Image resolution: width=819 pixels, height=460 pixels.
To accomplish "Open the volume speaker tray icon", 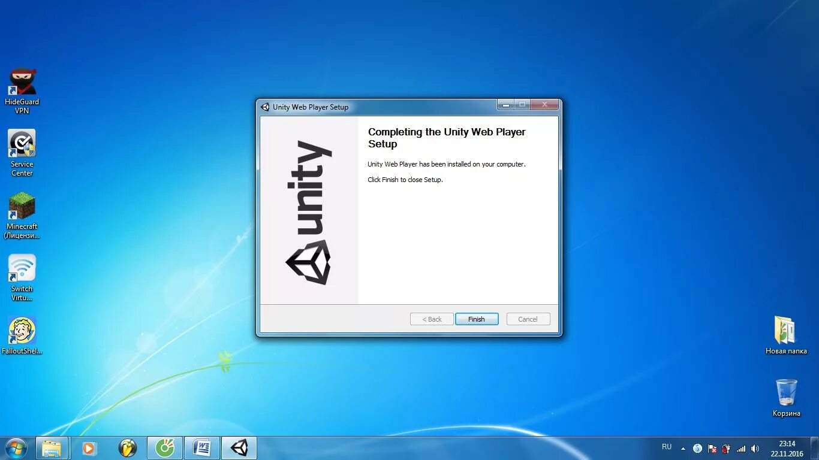I will click(755, 448).
